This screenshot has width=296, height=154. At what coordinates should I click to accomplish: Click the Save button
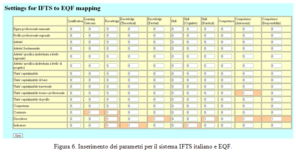point(18,135)
